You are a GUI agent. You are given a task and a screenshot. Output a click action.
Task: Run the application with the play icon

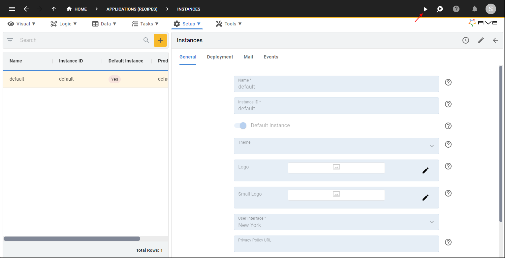(x=426, y=9)
